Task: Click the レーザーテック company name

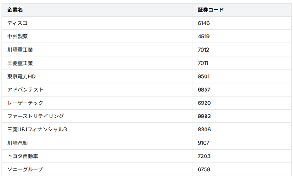Action: (x=25, y=103)
